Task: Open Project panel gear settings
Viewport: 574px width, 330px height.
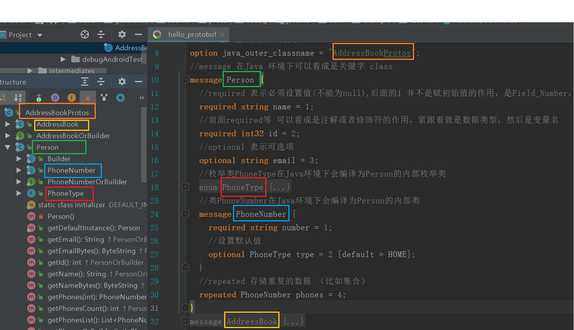Action: point(122,35)
